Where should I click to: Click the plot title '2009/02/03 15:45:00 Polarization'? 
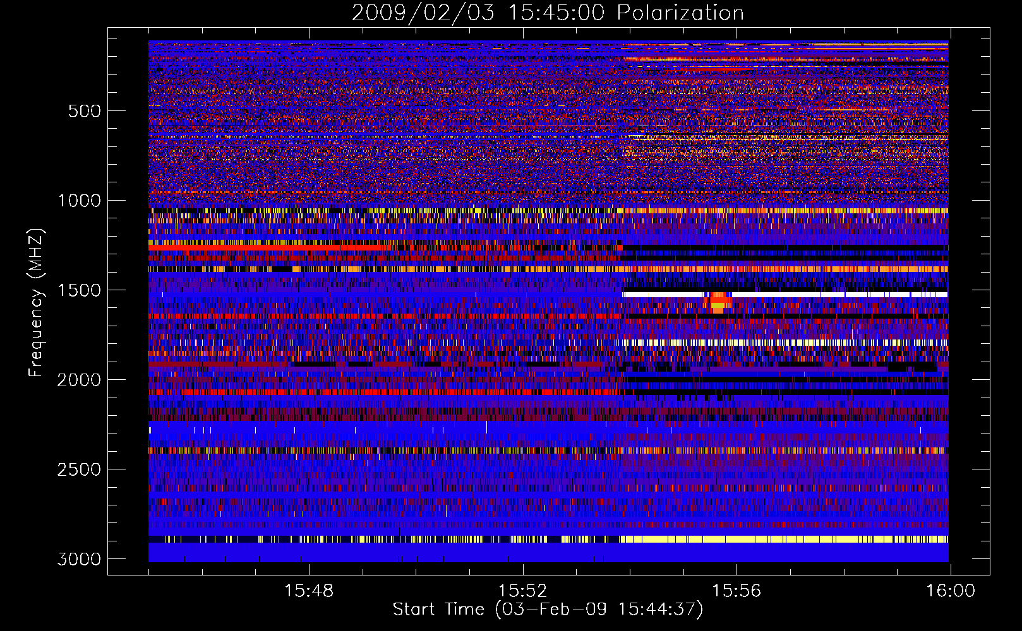pyautogui.click(x=548, y=13)
